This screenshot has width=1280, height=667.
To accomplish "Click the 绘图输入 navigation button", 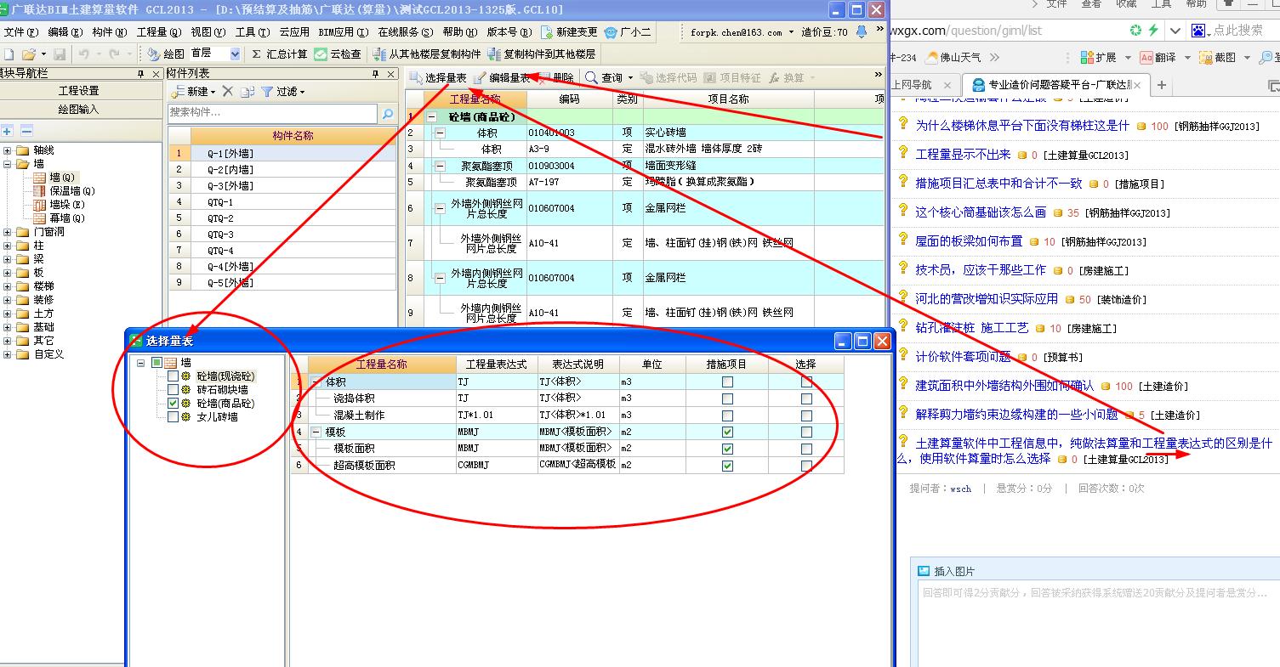I will coord(79,110).
